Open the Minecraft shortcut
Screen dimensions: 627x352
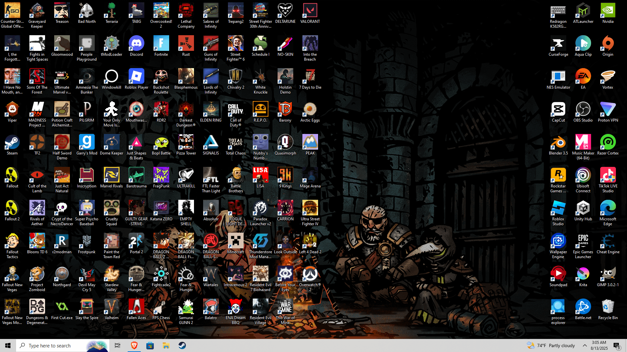click(x=236, y=244)
